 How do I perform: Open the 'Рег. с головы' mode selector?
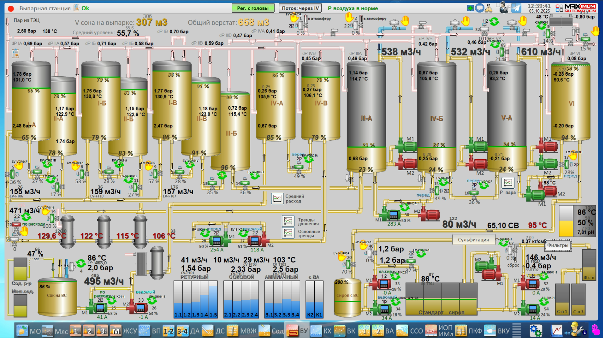(253, 8)
